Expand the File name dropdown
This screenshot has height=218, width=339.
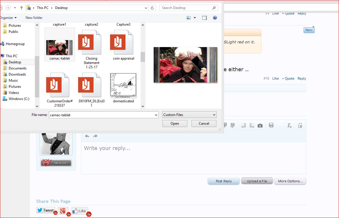[x=156, y=115]
